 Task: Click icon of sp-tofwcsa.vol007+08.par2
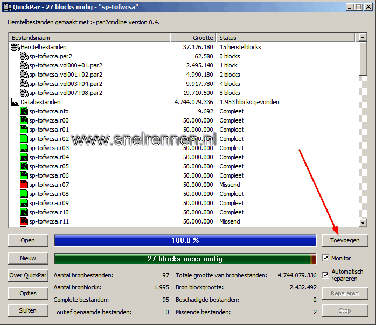coord(24,93)
